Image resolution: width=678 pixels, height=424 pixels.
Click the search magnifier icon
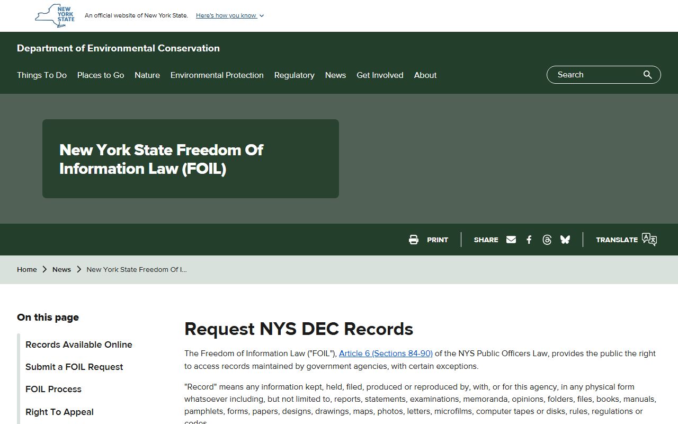point(647,75)
